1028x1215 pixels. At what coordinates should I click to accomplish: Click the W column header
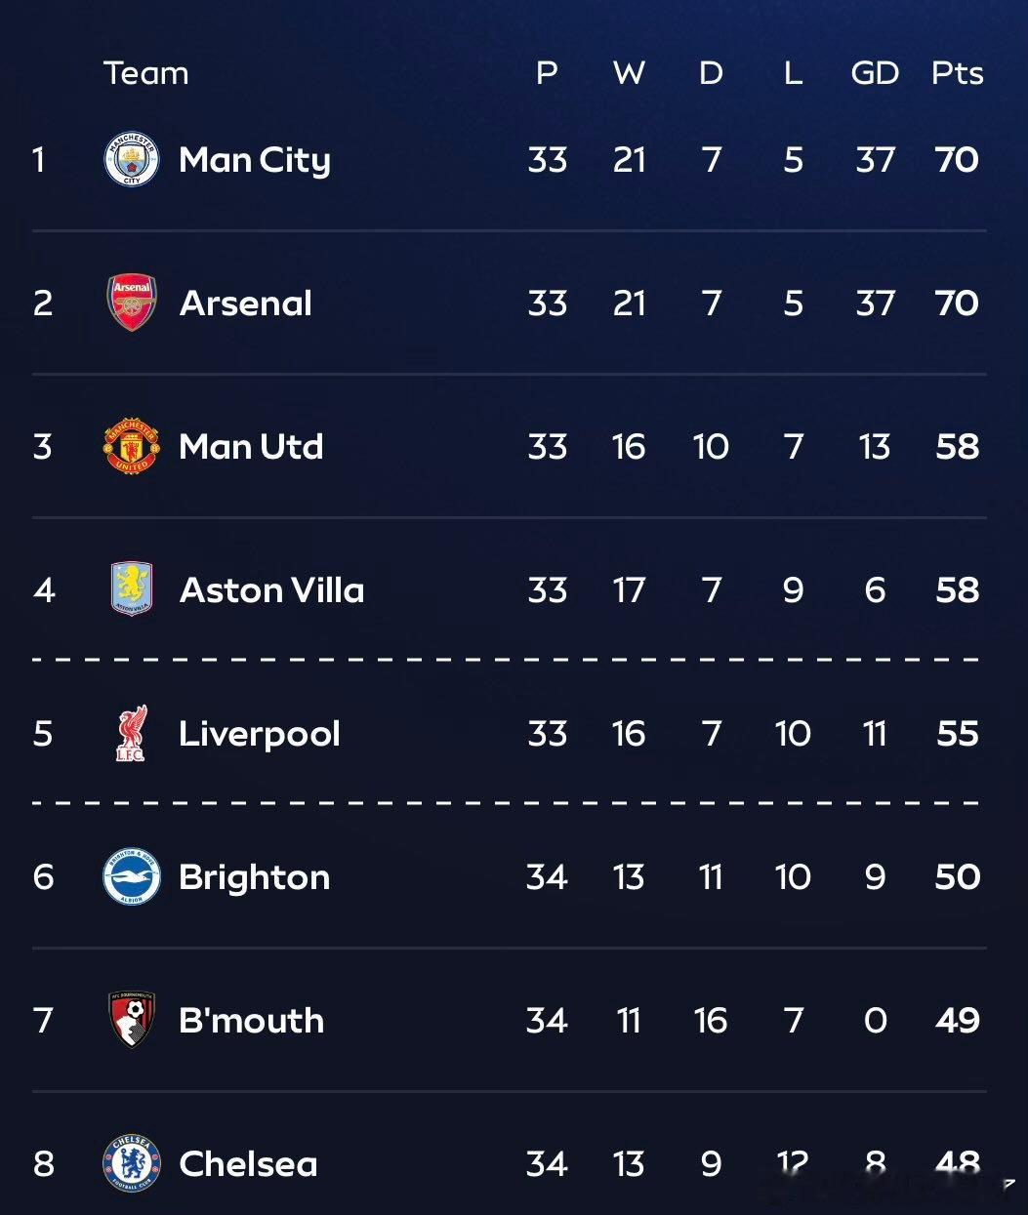629,73
